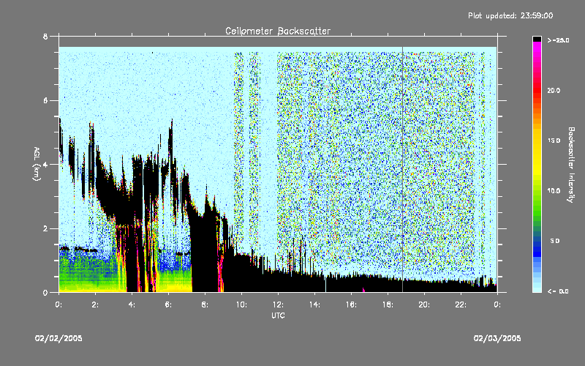Screen dimensions: 585x366
Task: Click the noisy vertical band near 10:00 UTC
Action: tap(239, 149)
